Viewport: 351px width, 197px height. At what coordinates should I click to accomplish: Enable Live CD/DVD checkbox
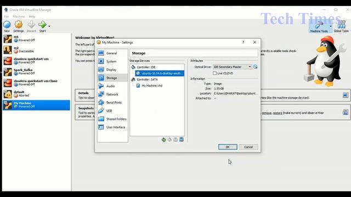(214, 73)
